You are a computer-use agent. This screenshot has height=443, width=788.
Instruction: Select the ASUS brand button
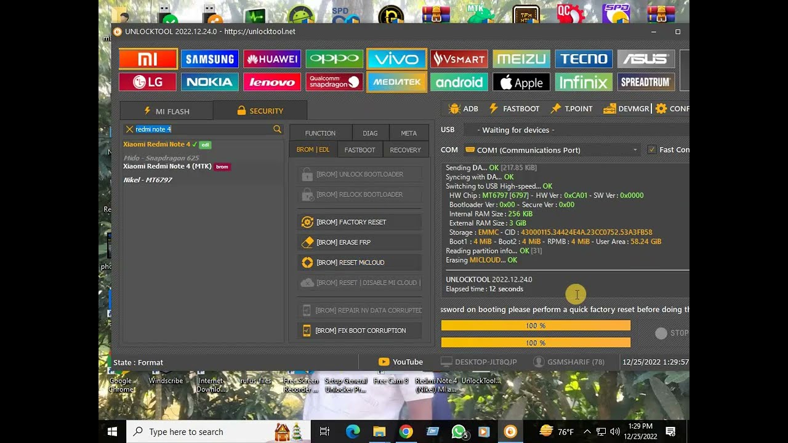point(646,59)
